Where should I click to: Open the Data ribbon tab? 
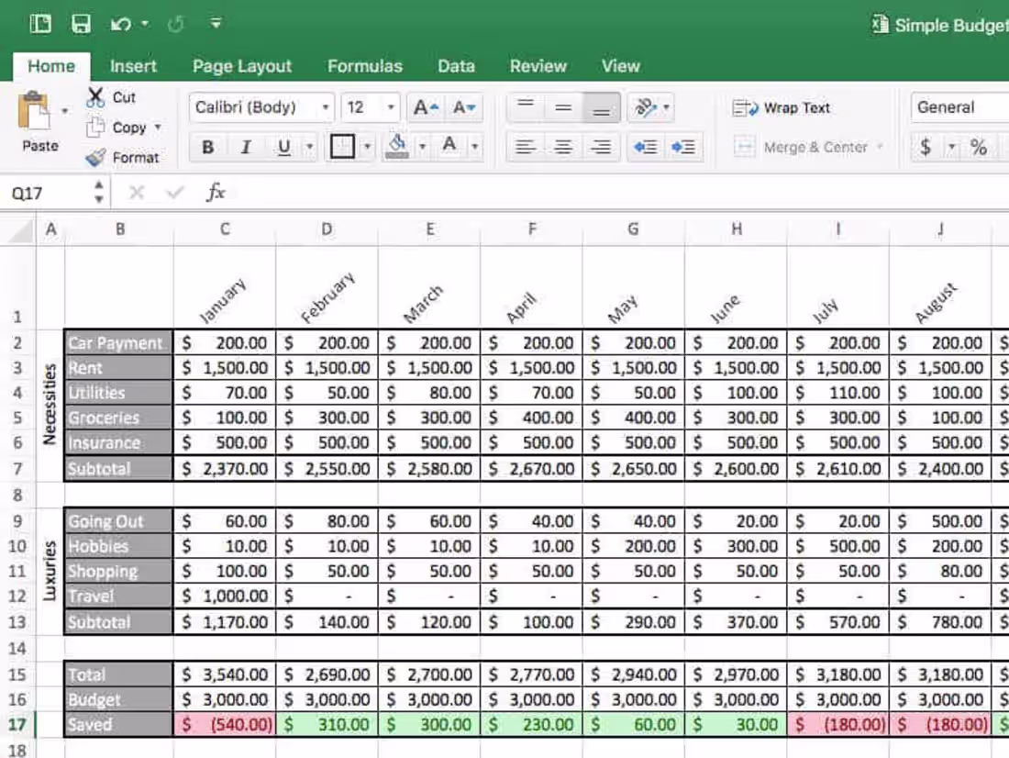(456, 65)
